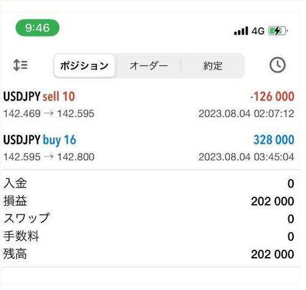Tap the charging battery icon

click(x=278, y=31)
